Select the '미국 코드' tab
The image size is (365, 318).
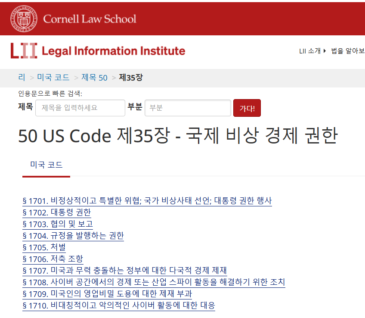point(46,165)
